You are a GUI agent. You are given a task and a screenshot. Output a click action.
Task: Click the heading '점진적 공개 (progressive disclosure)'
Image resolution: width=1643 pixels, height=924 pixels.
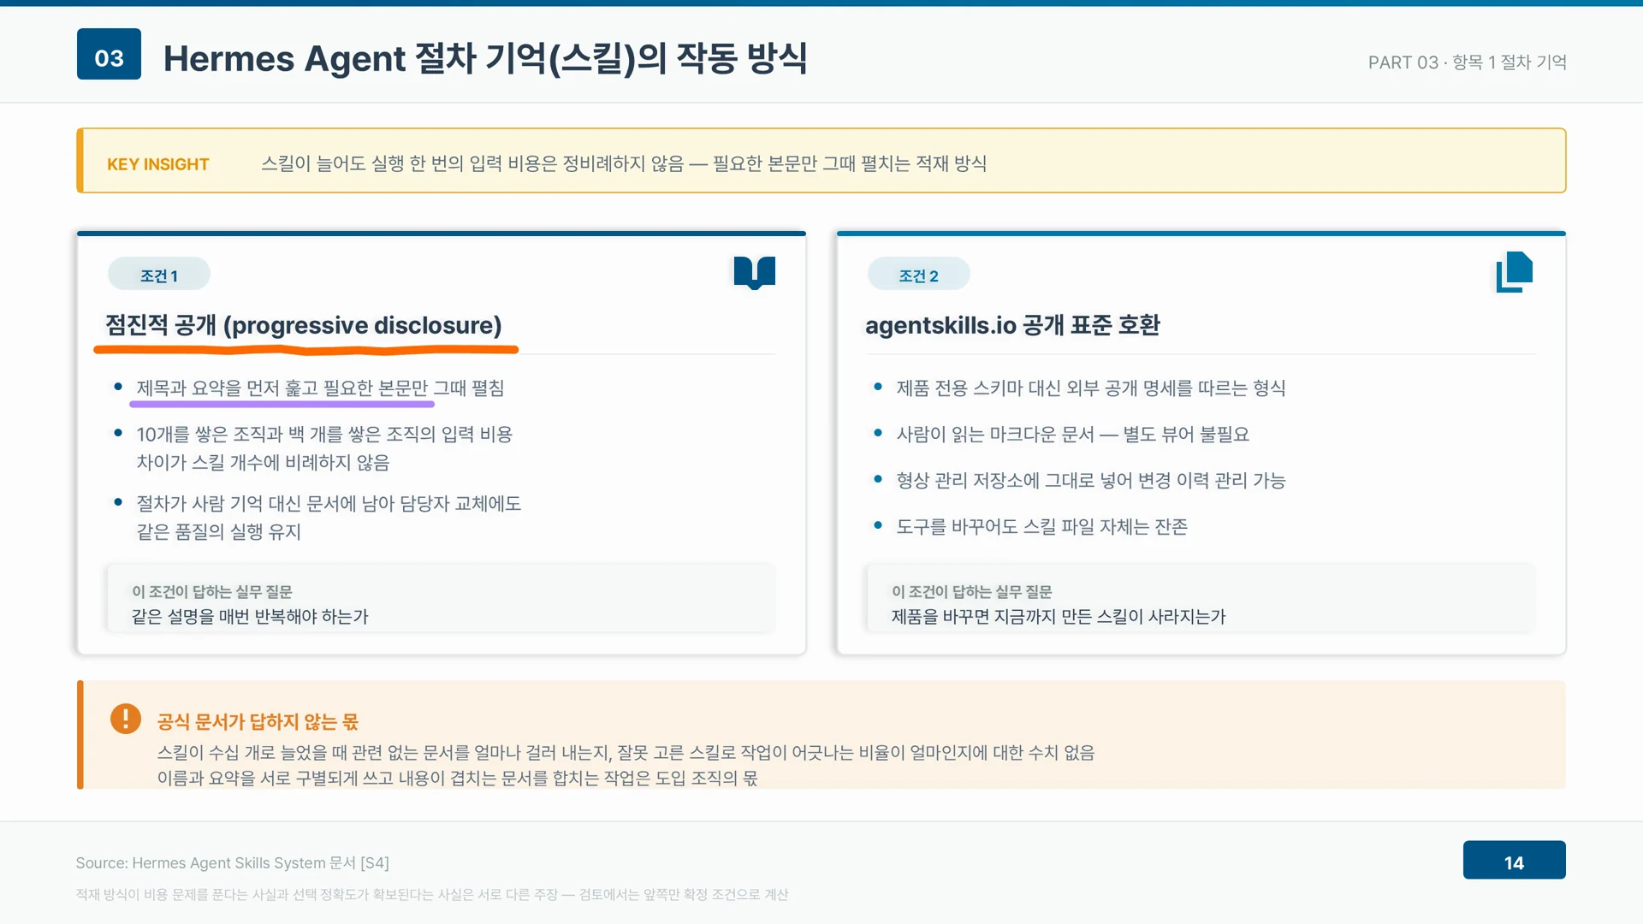pyautogui.click(x=303, y=325)
